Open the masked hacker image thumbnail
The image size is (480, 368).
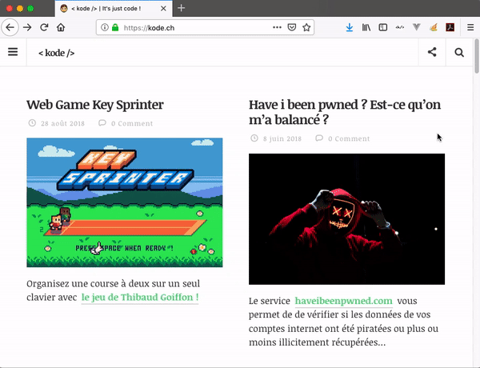[346, 219]
